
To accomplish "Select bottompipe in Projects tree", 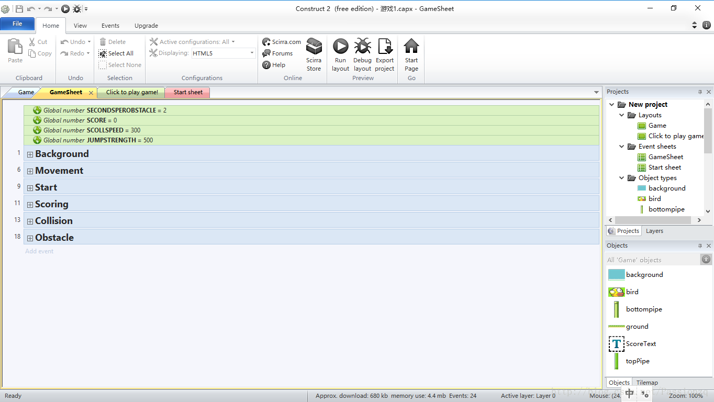I will coord(661,209).
